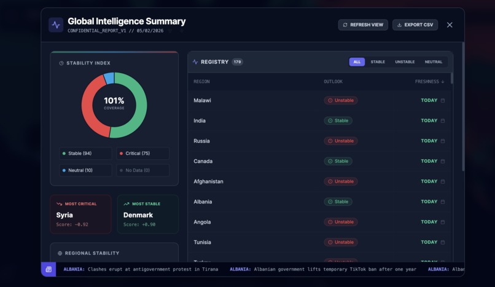Screen dimensions: 495x287
Task: Export the report as CSV
Action: (415, 25)
